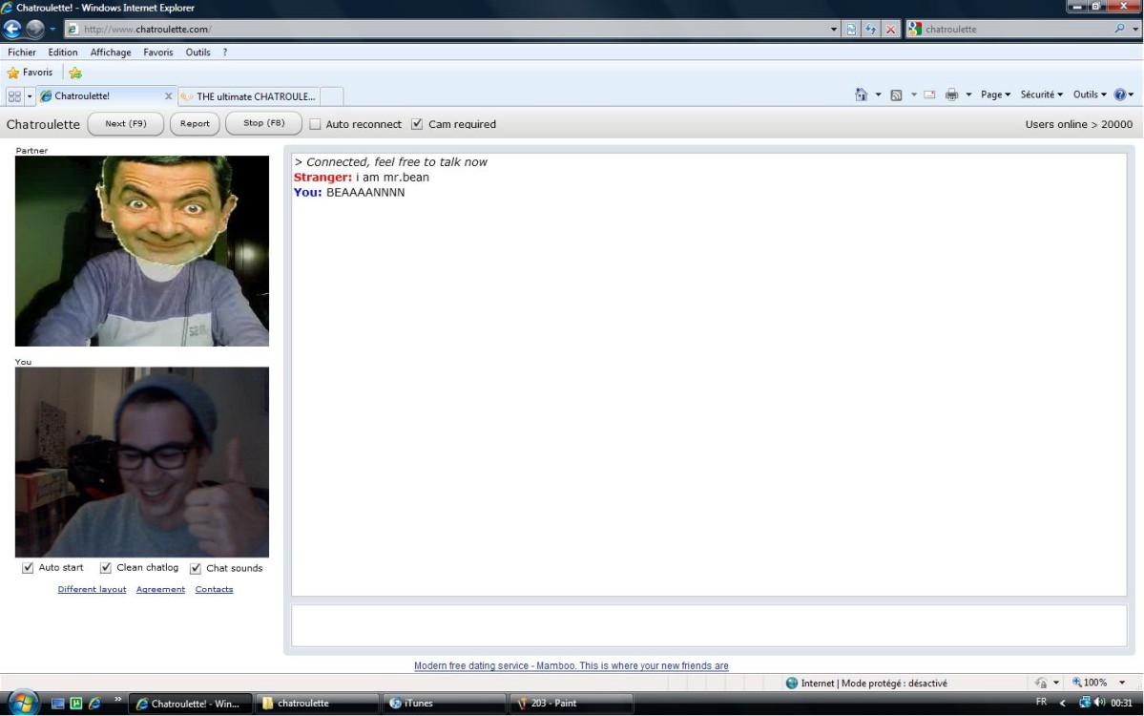Open the recent pages dropdown beside Forward
1144x716 pixels.
coord(52,30)
